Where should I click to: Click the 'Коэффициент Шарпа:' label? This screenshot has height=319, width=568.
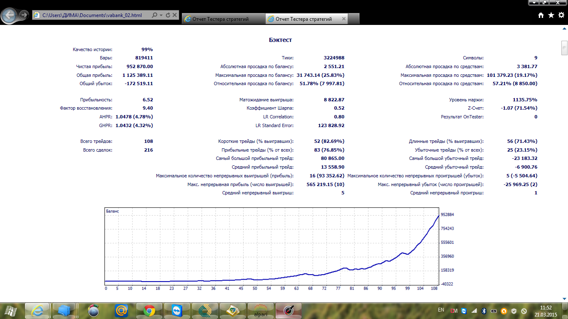(x=270, y=108)
